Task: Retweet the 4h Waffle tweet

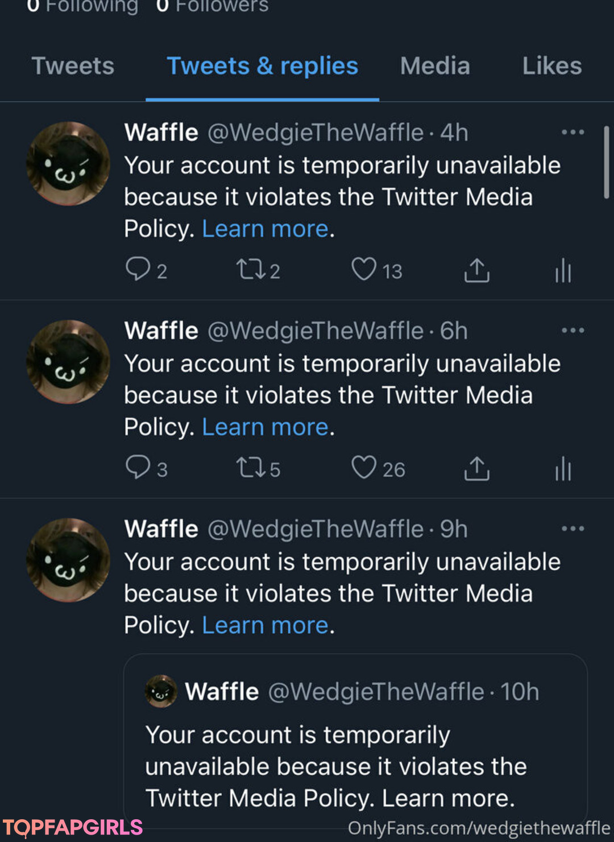Action: click(251, 270)
